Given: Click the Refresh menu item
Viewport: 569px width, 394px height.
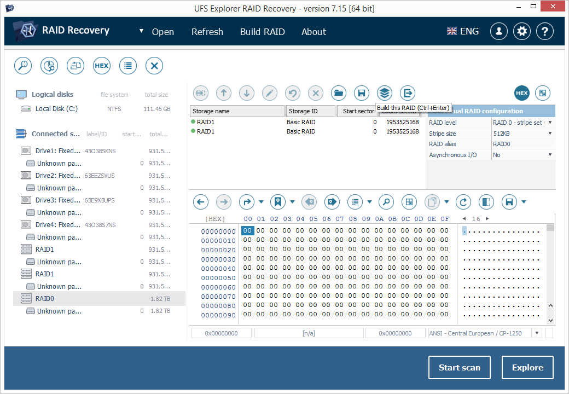Looking at the screenshot, I should [x=207, y=32].
